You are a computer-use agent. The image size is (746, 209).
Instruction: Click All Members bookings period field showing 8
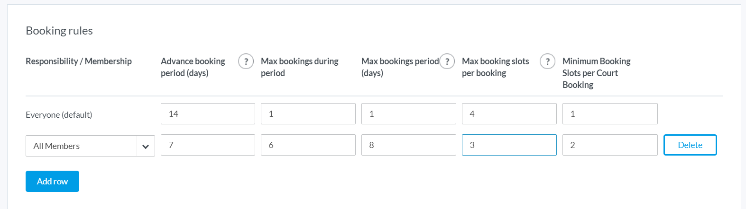(409, 145)
